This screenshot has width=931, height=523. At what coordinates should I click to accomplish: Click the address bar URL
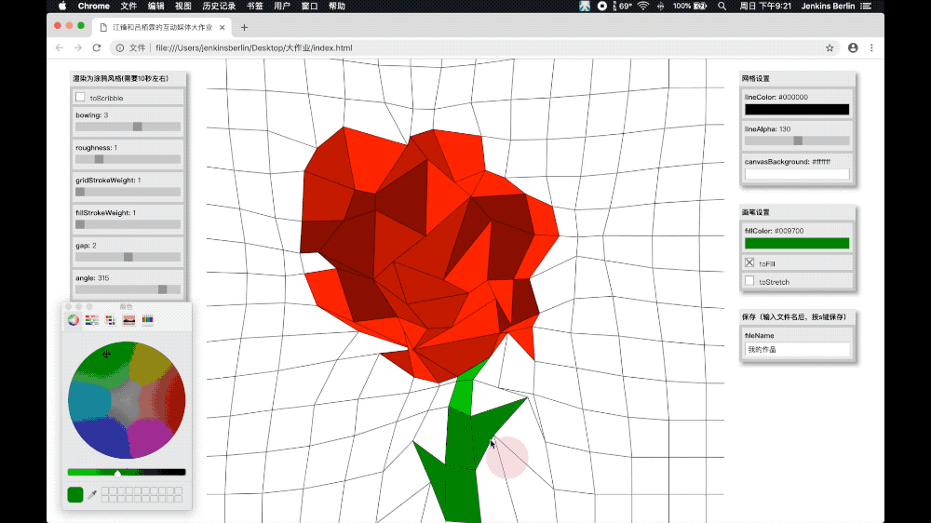[x=254, y=48]
